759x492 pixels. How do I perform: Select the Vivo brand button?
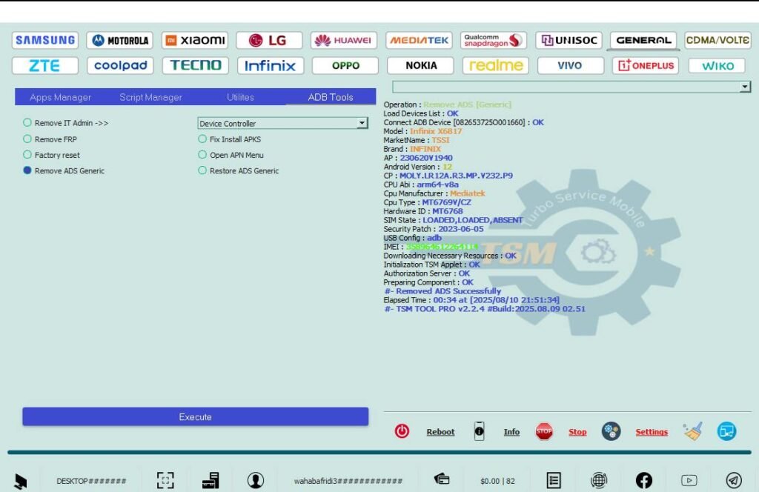[570, 65]
